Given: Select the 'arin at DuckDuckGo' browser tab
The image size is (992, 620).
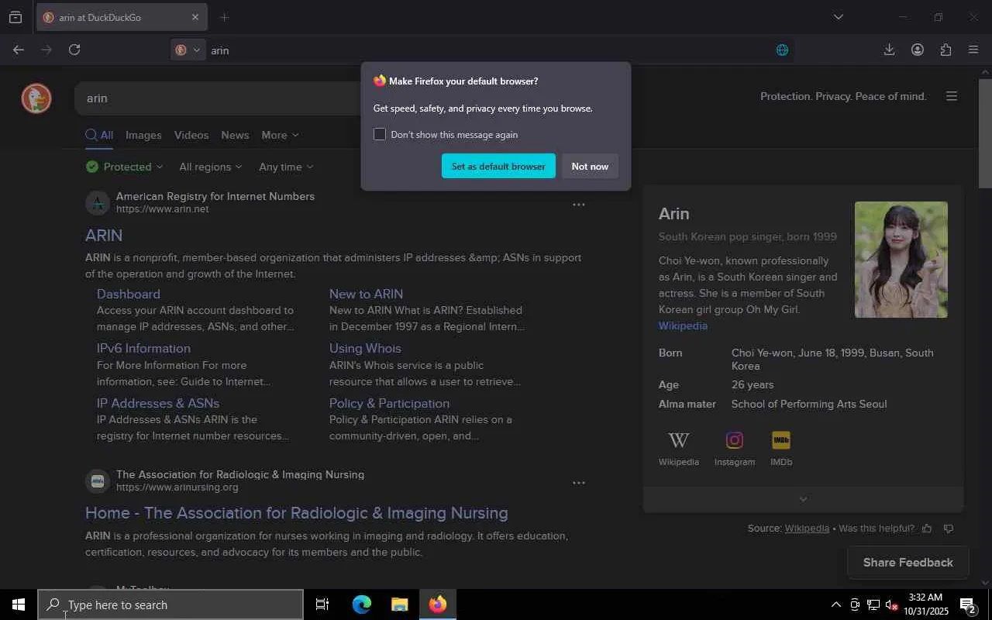Looking at the screenshot, I should tap(122, 17).
